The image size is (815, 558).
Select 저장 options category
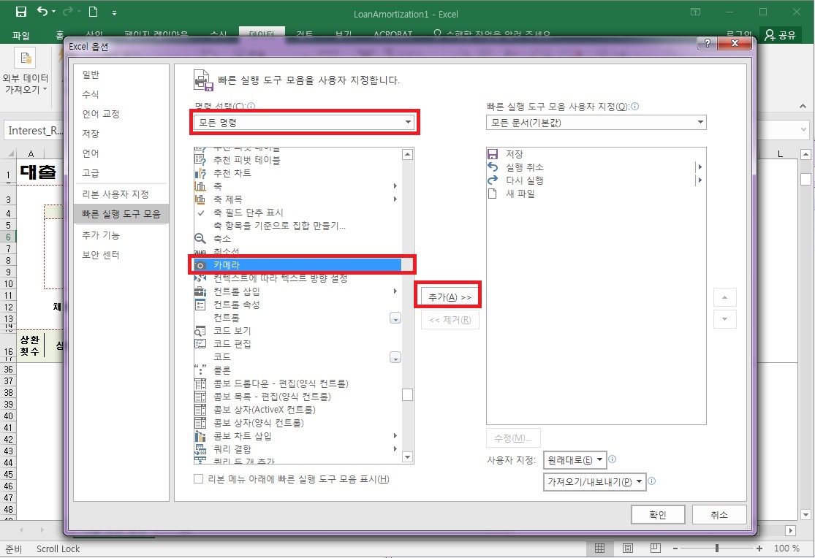pyautogui.click(x=121, y=134)
